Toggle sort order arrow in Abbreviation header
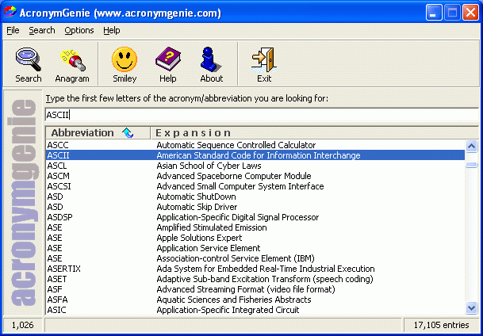The height and width of the screenshot is (336, 483). (128, 133)
